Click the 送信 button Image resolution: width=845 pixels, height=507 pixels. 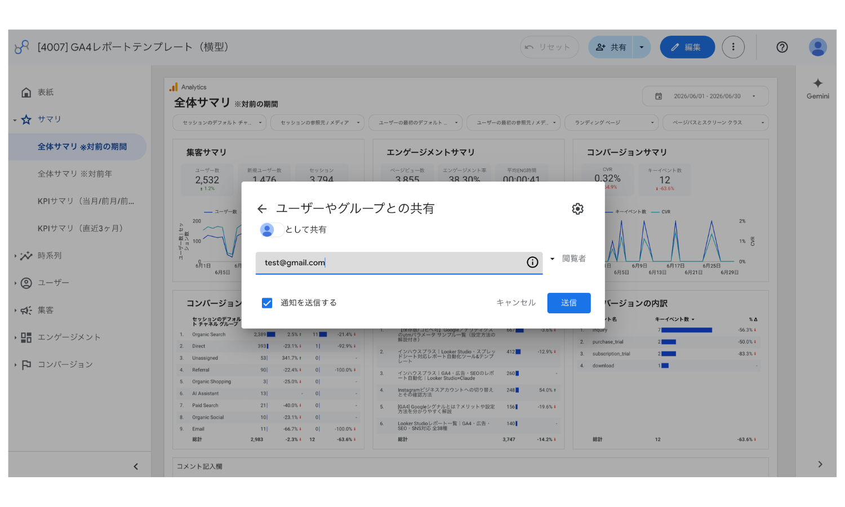click(569, 303)
